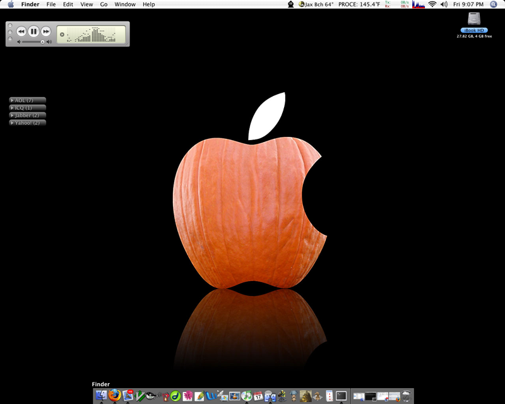
Task: Open the Solitaire playing card icon
Action: 330,396
